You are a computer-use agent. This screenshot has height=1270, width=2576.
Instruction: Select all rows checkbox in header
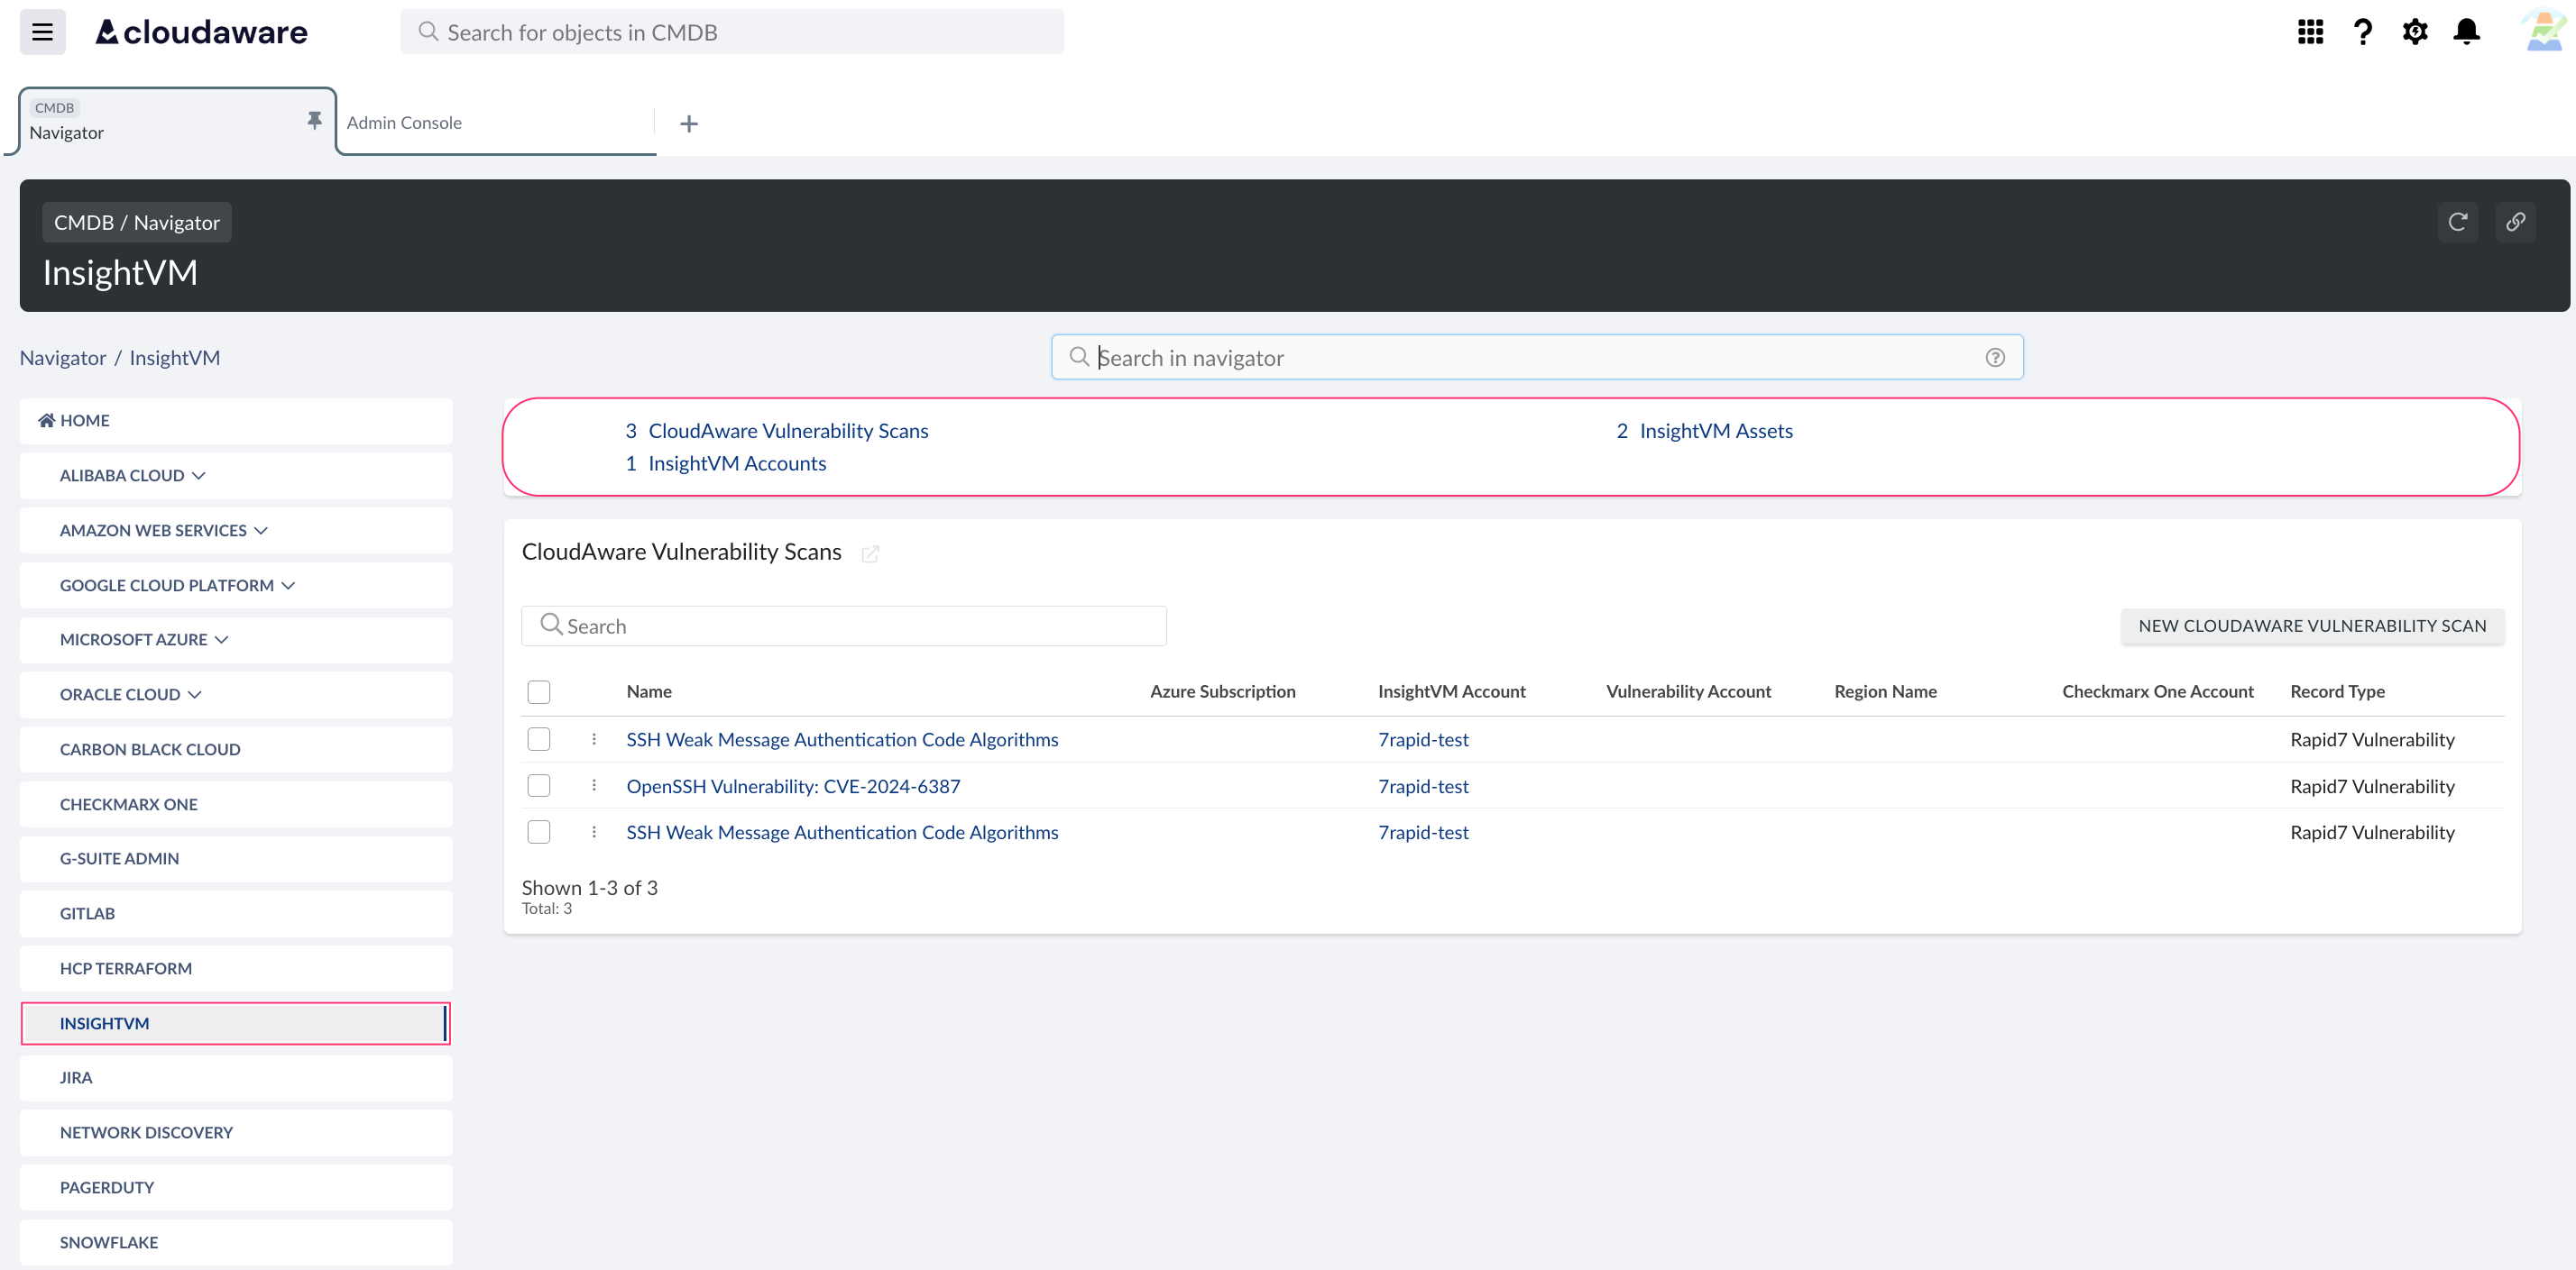point(539,691)
